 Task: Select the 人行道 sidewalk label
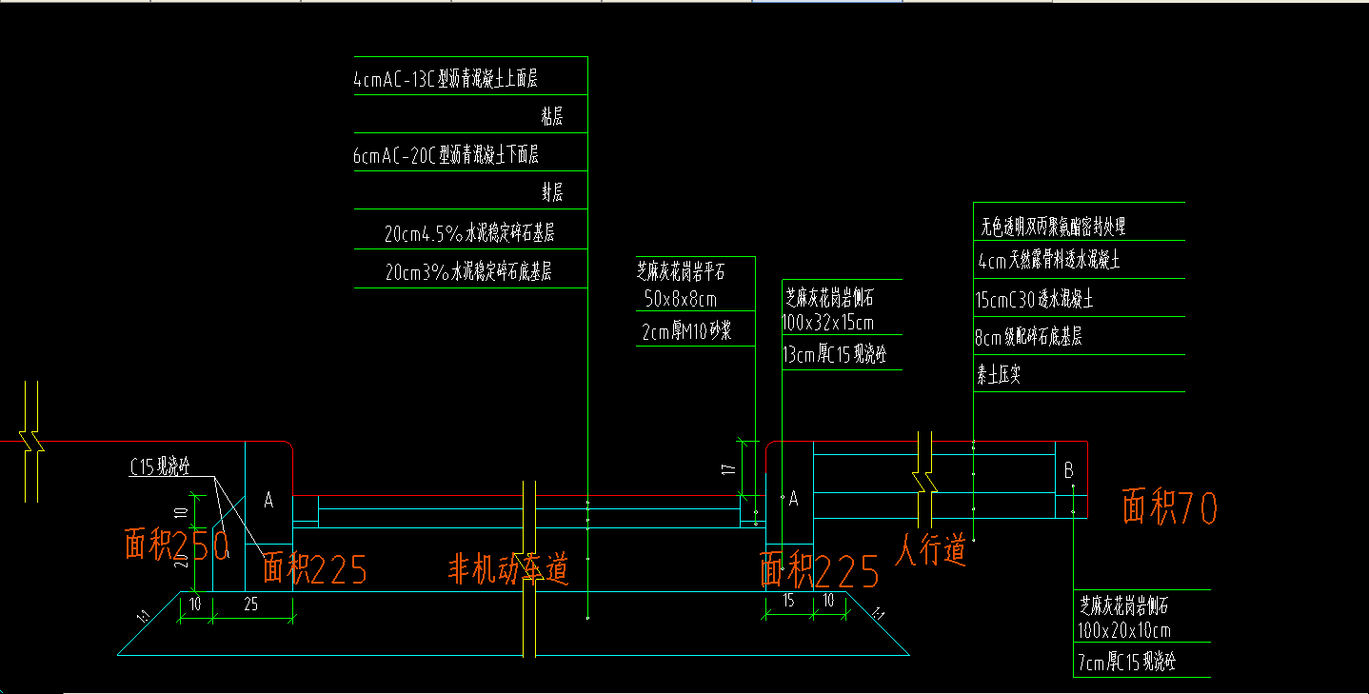[930, 550]
